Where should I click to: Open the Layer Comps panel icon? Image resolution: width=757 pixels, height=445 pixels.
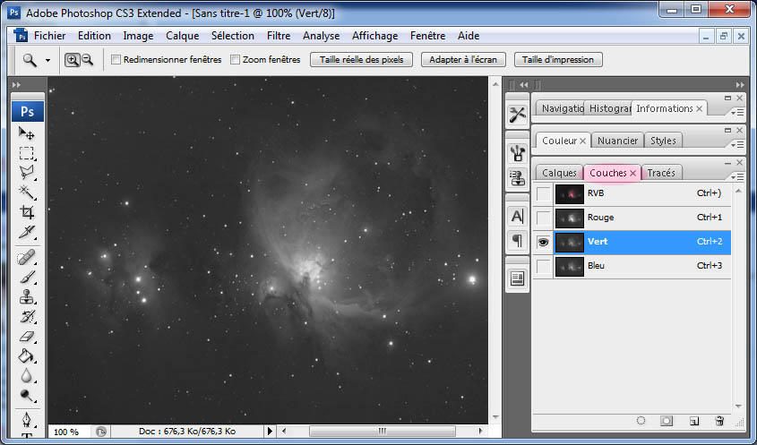pyautogui.click(x=517, y=278)
